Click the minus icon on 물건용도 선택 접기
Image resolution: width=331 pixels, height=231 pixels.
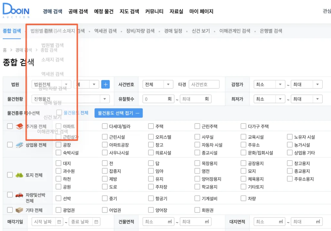pyautogui.click(x=137, y=113)
